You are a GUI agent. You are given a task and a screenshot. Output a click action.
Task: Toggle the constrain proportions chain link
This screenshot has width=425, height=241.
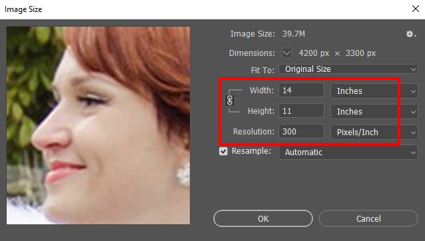[x=230, y=101]
